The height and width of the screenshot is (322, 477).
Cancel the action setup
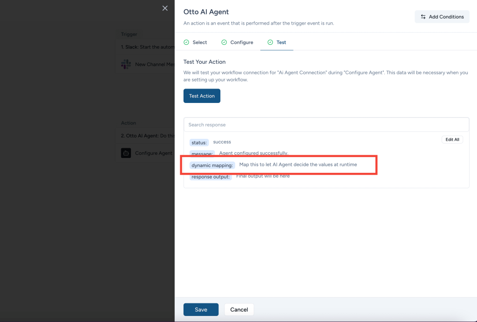coord(239,309)
